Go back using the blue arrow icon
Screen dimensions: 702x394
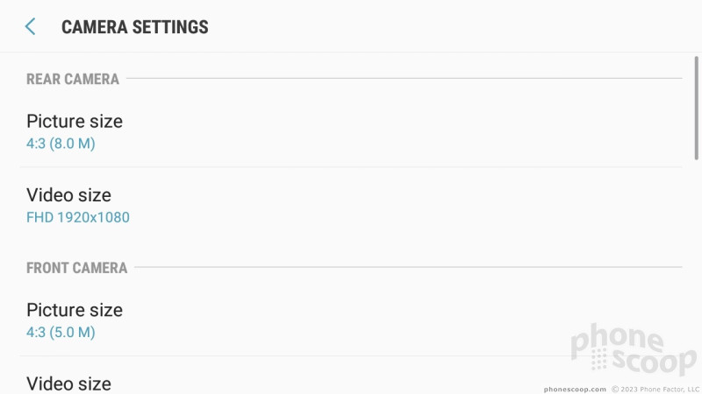coord(30,27)
